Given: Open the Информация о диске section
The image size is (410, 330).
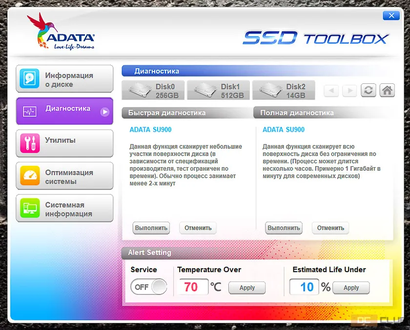Looking at the screenshot, I should coord(64,78).
